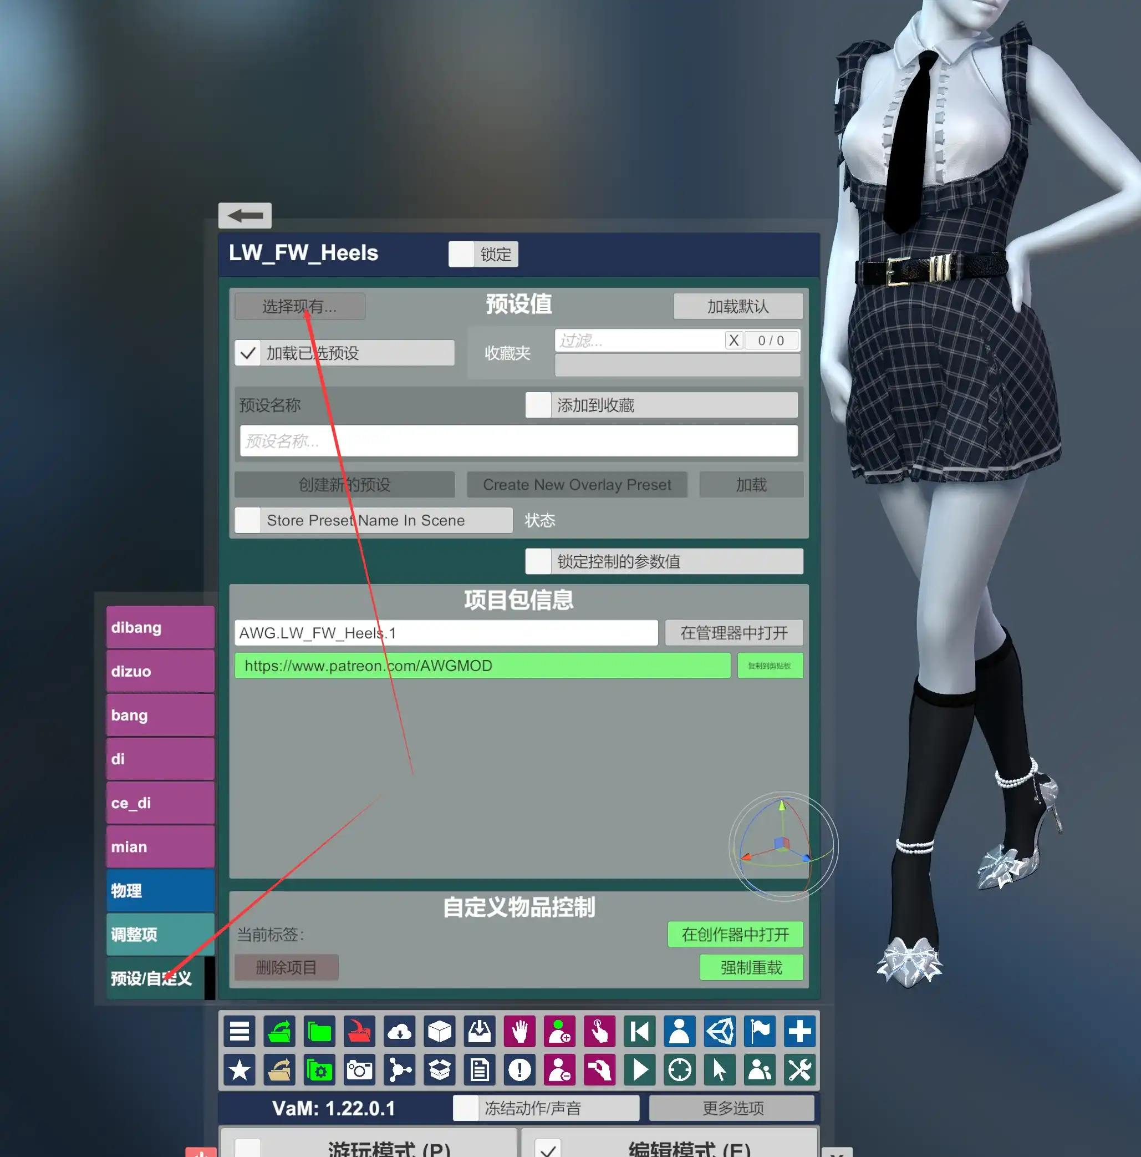The image size is (1141, 1157).
Task: Open the dibang material tab
Action: (x=160, y=628)
